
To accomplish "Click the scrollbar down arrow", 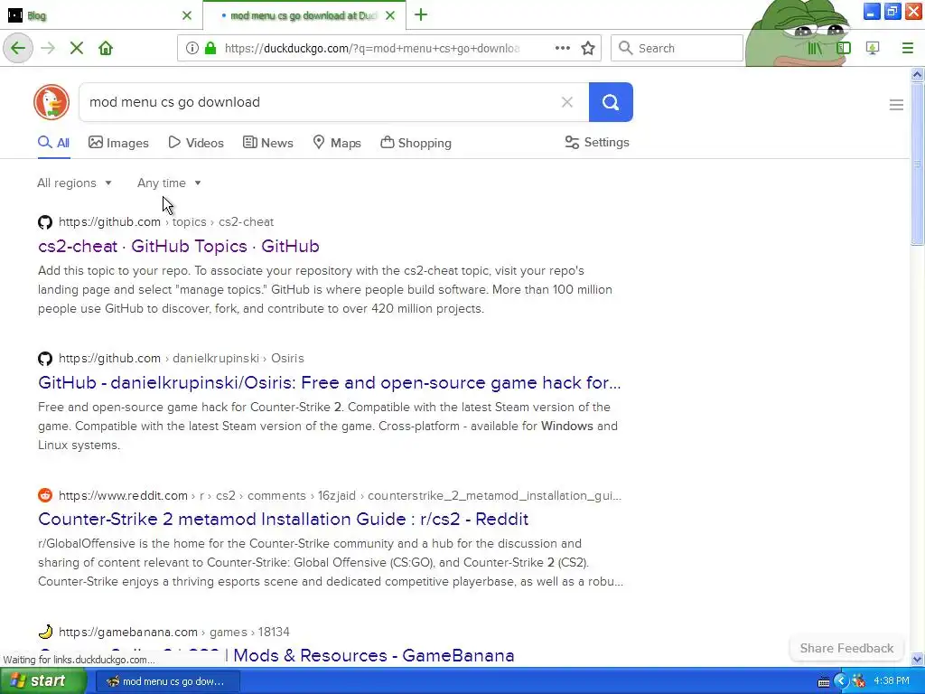I will [x=917, y=659].
